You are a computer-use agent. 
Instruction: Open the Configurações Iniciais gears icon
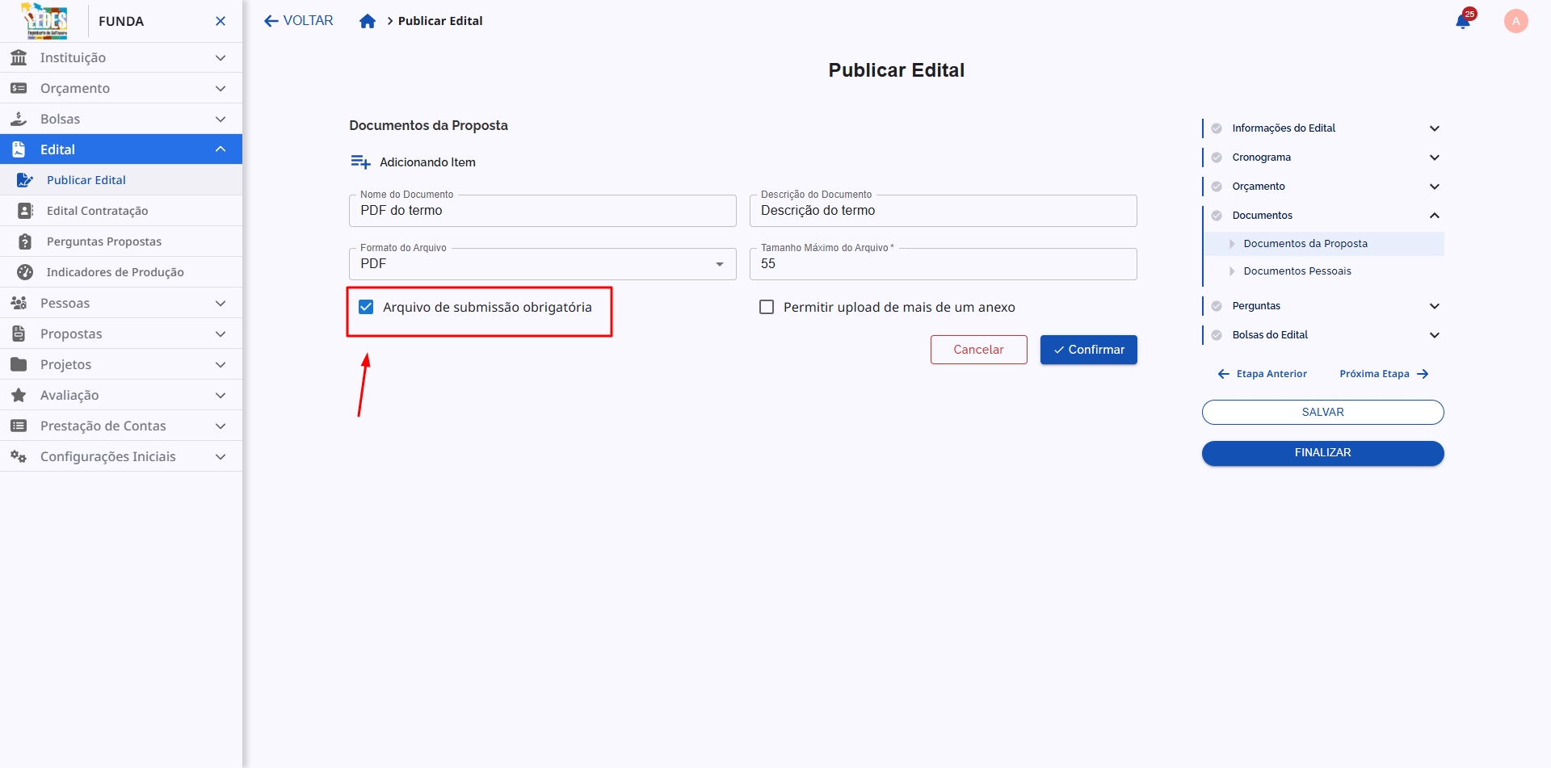point(18,456)
